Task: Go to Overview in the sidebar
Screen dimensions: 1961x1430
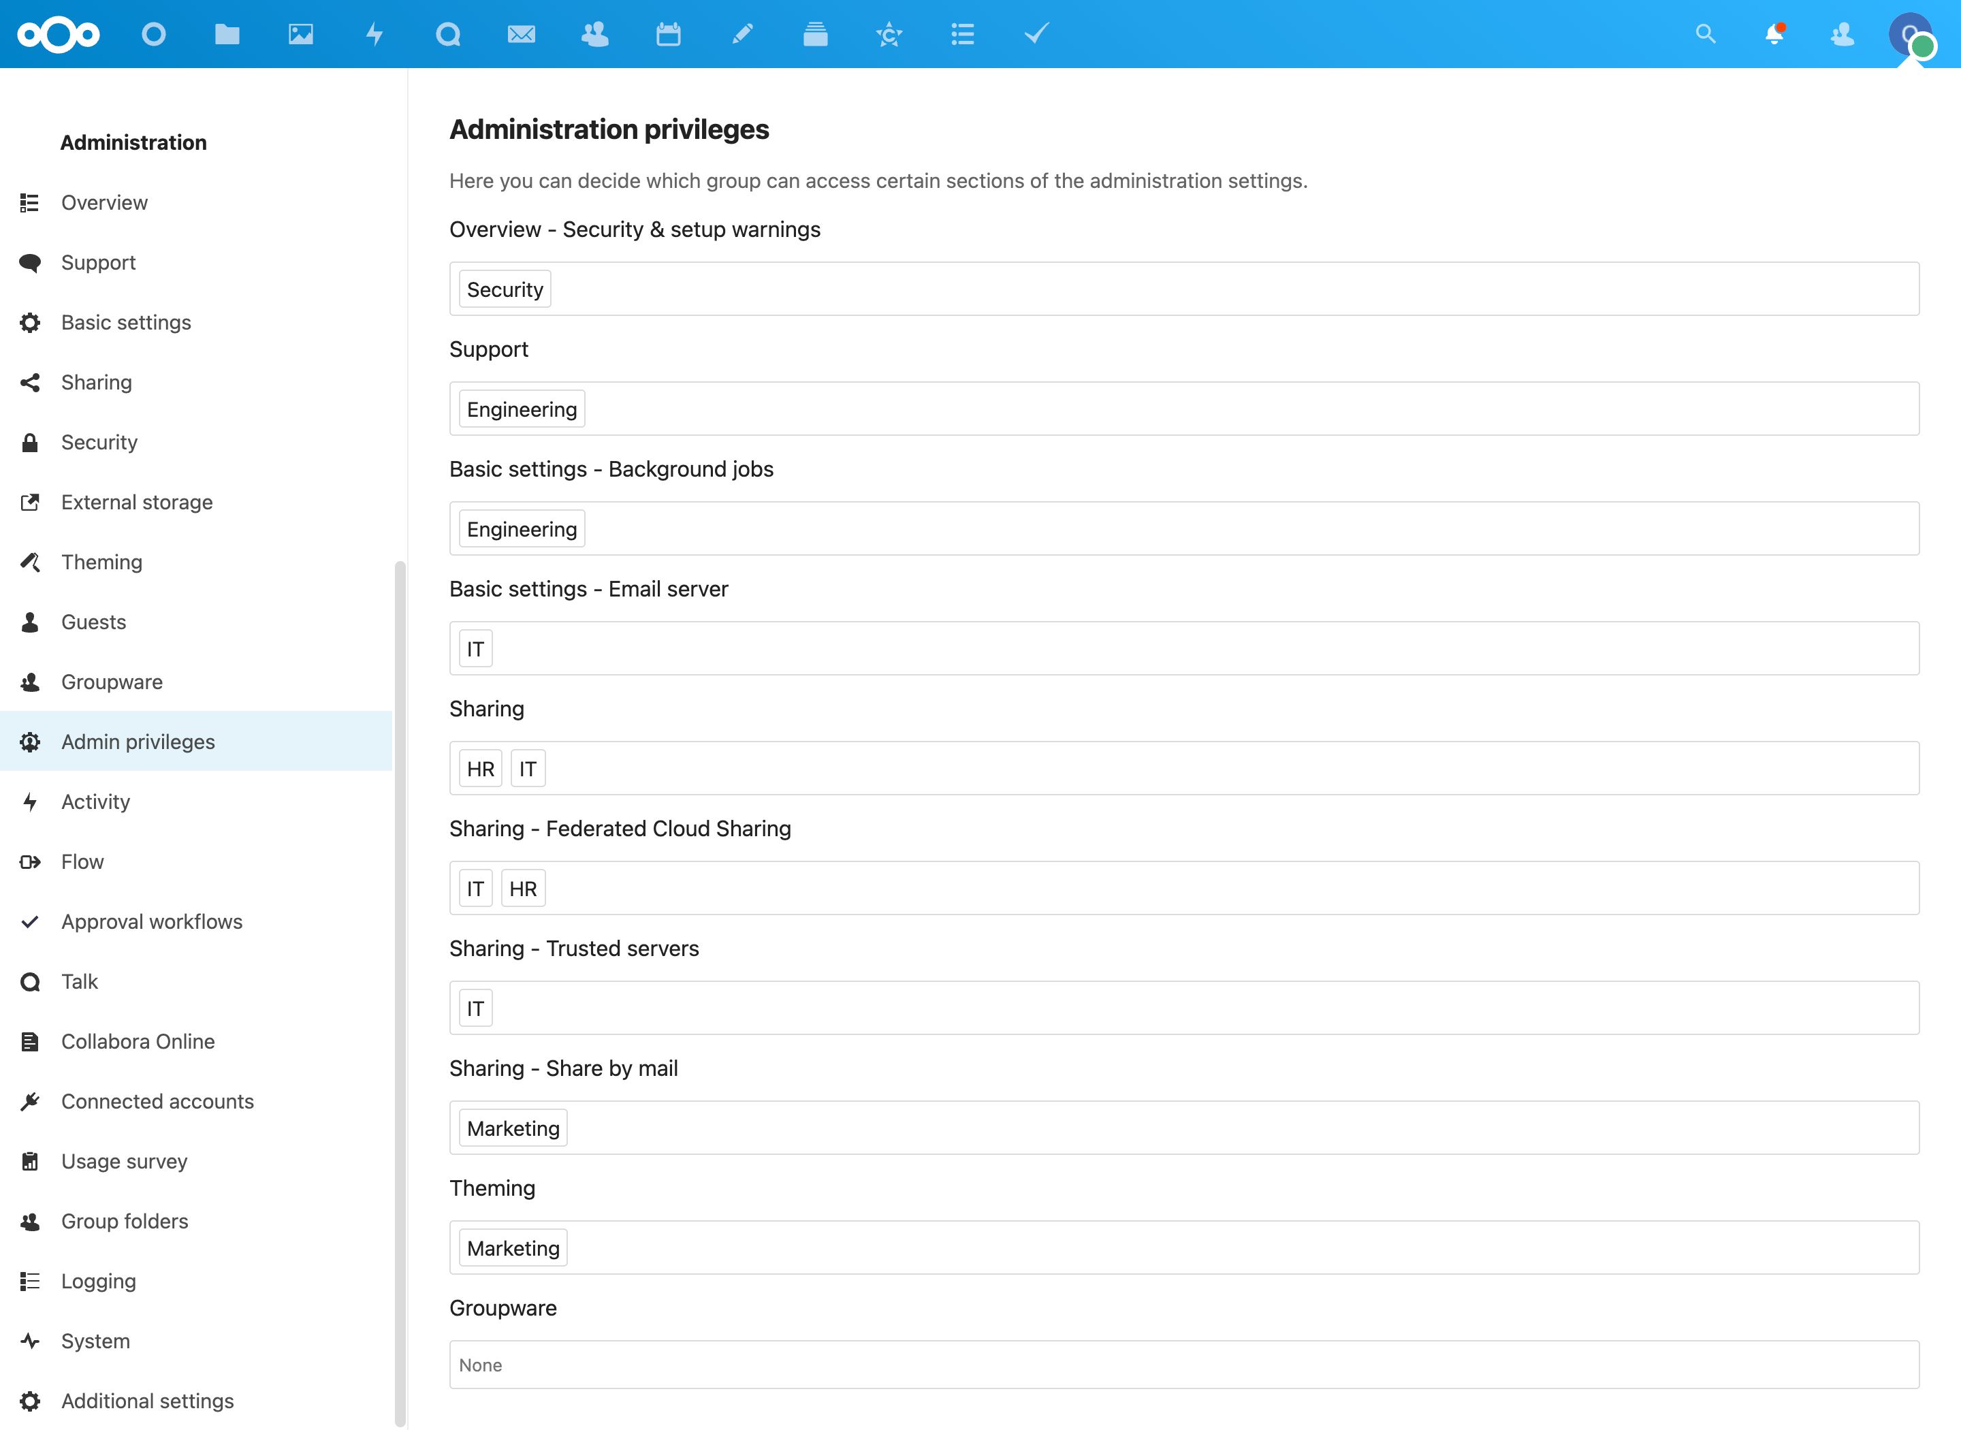Action: point(197,202)
